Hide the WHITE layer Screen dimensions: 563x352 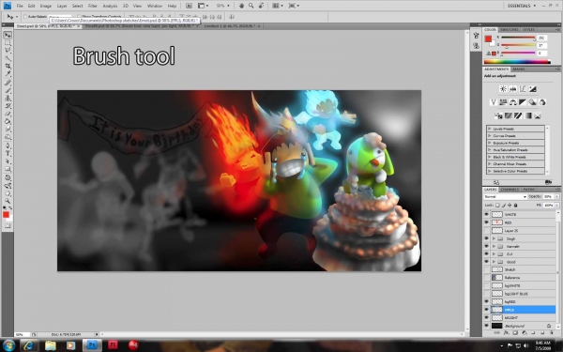pos(486,214)
